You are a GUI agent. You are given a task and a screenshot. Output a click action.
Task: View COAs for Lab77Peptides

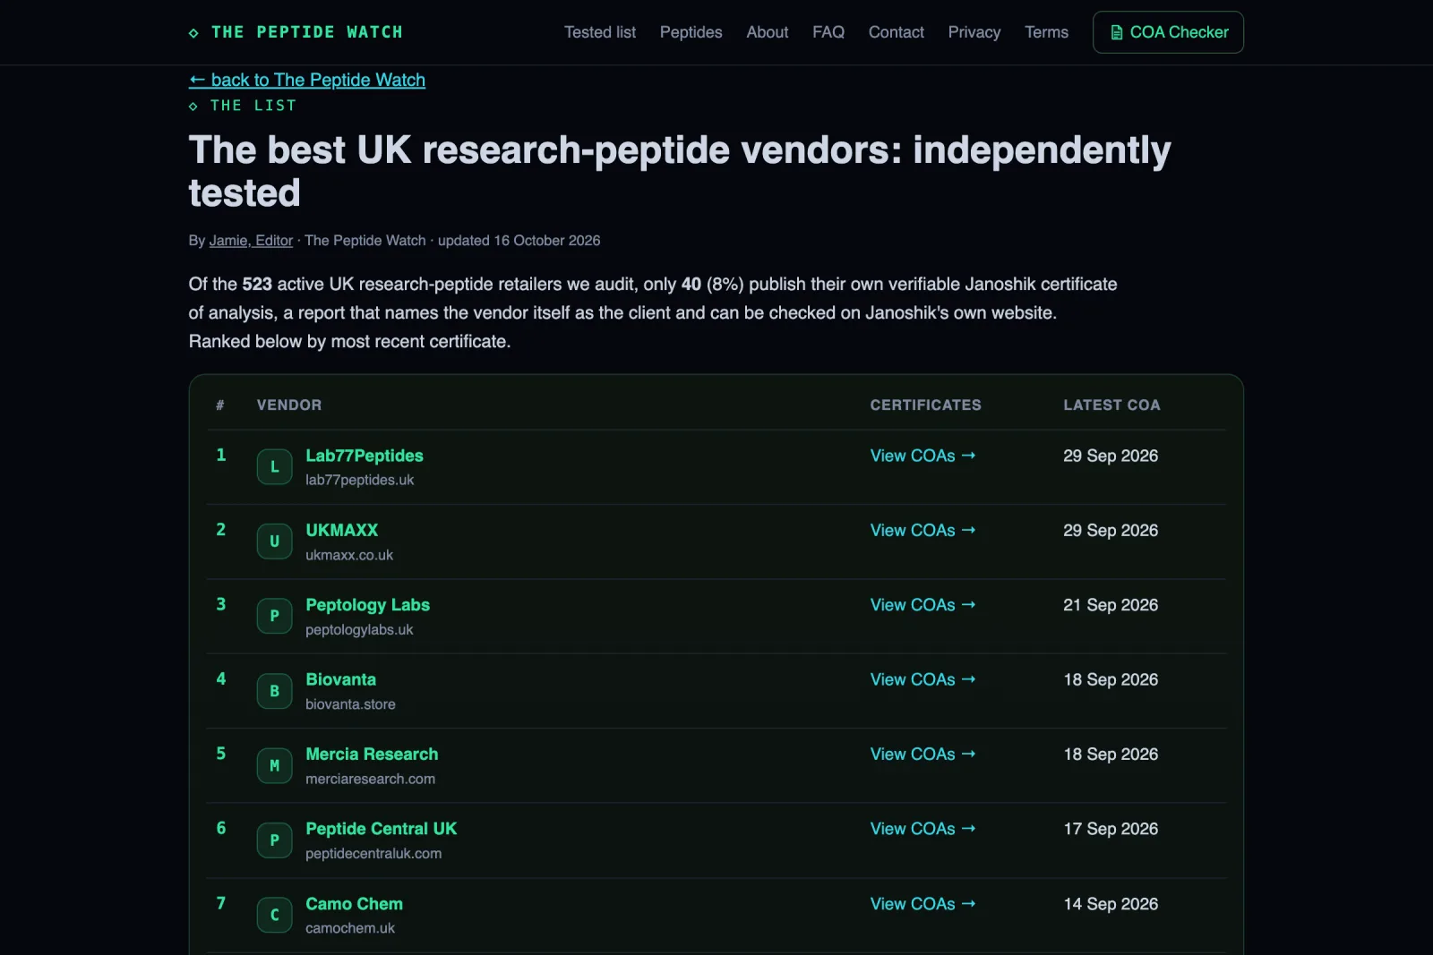click(922, 456)
